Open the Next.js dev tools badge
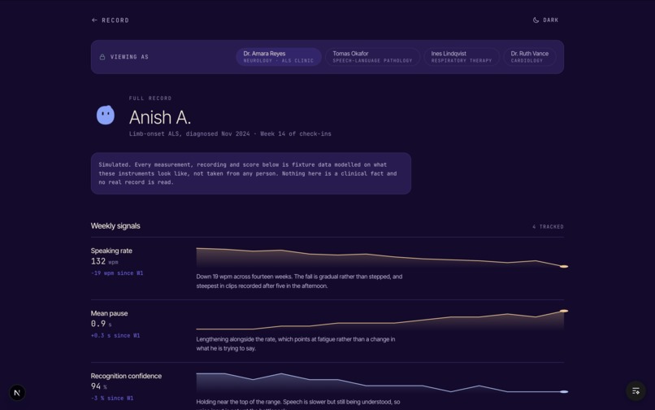Viewport: 655px width, 410px height. (x=17, y=392)
